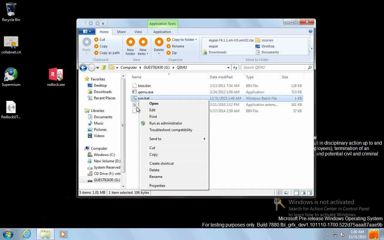Select Run as administrator
This screenshot has width=384, height=240.
174,123
